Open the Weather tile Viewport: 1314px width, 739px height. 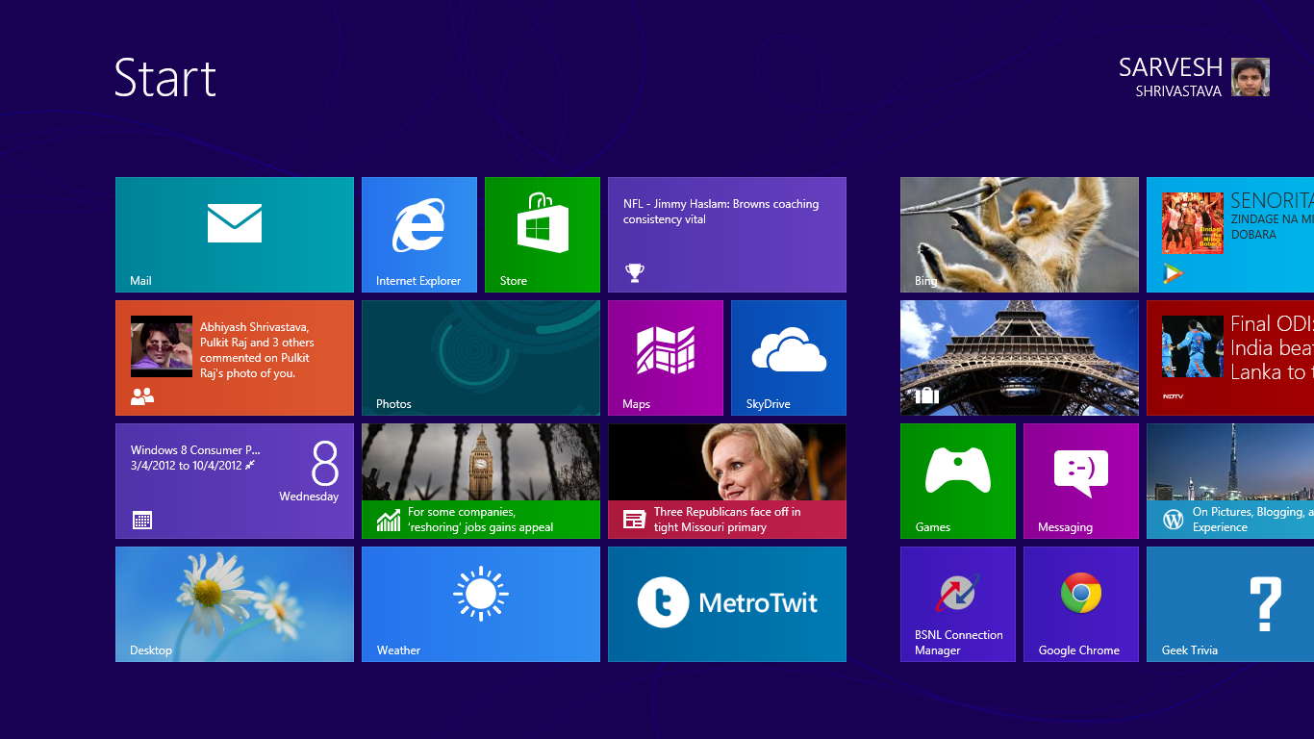click(x=481, y=604)
